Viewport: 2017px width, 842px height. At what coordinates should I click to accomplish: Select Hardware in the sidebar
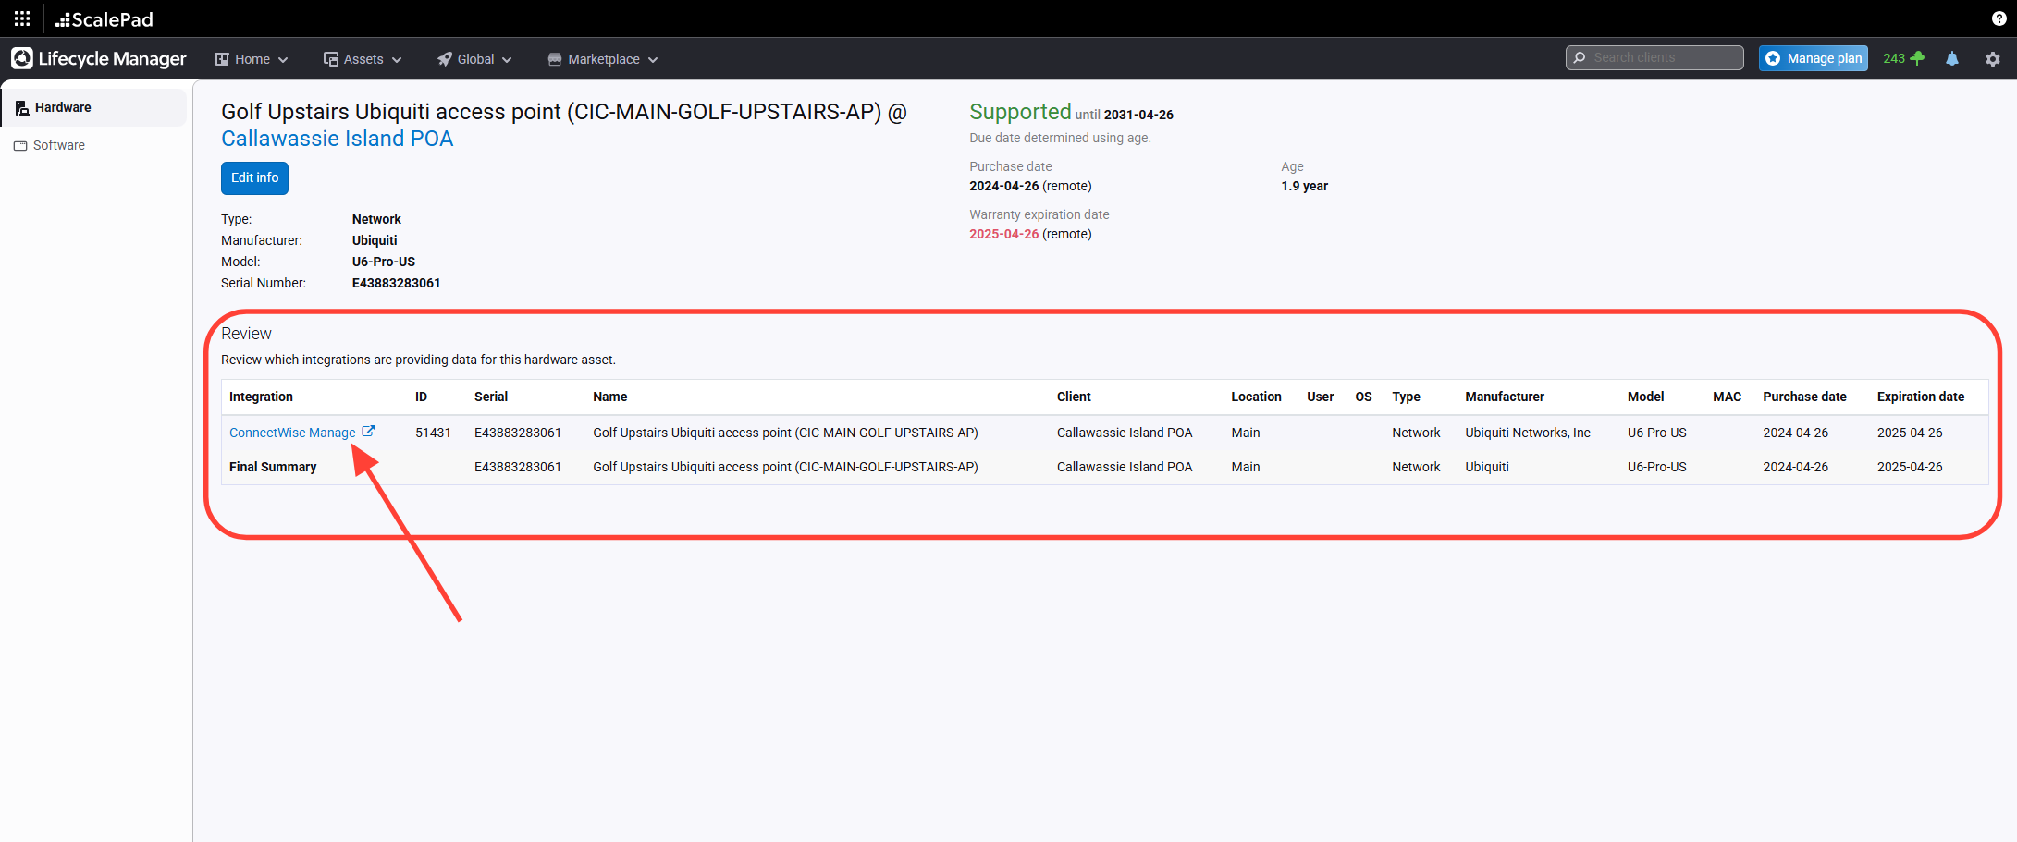pyautogui.click(x=63, y=107)
